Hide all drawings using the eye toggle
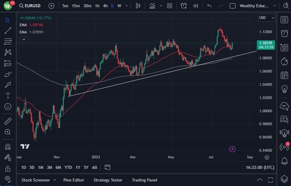The height and width of the screenshot is (186, 291). 8,179
